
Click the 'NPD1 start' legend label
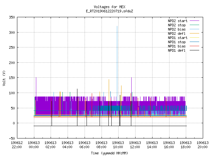(178, 38)
